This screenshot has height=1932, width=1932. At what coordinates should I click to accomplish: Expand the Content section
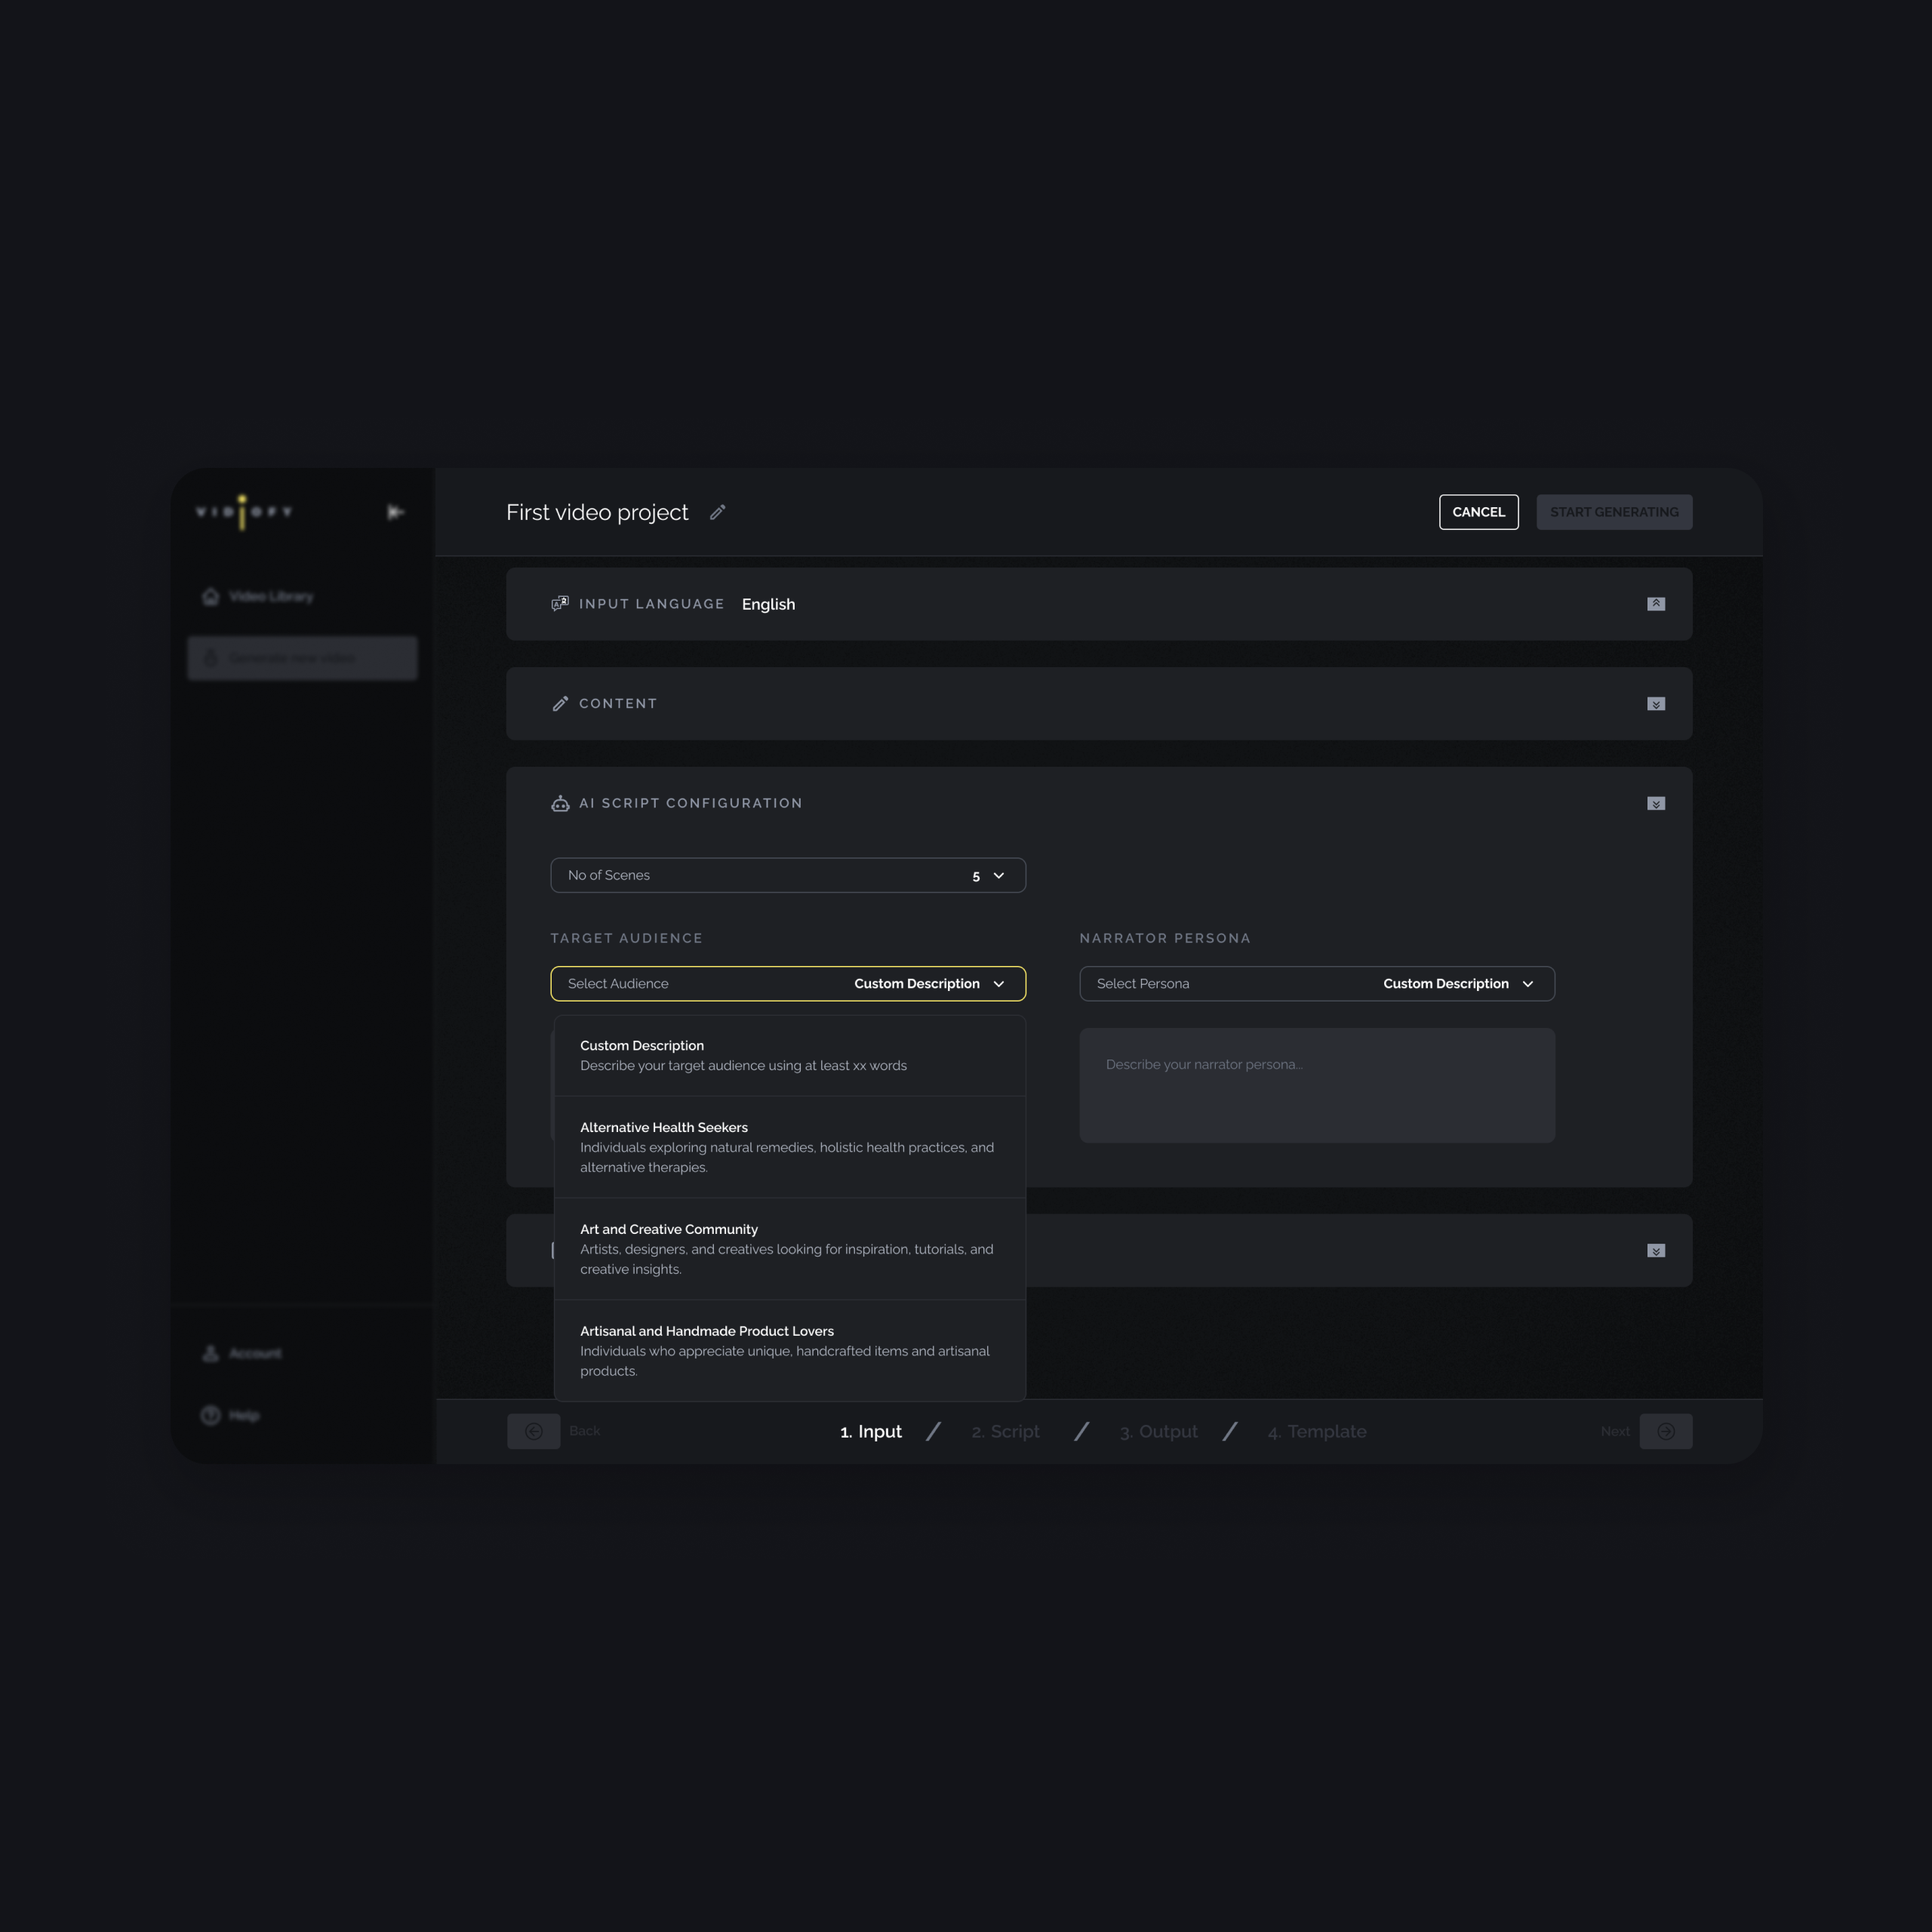click(x=1656, y=704)
